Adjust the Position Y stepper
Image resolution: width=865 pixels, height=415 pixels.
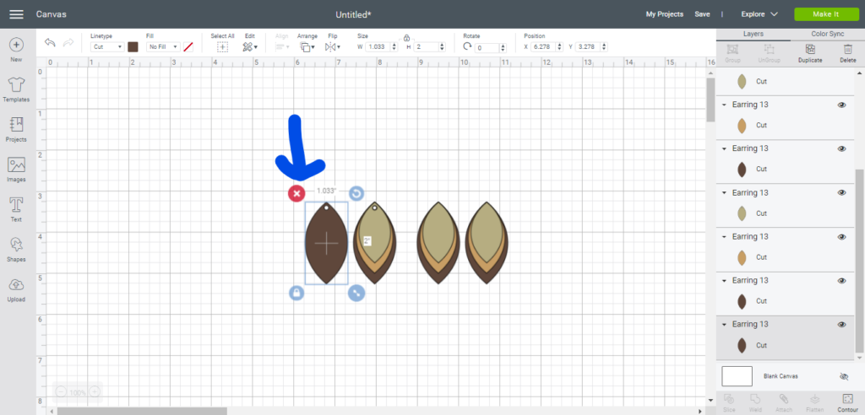[604, 47]
